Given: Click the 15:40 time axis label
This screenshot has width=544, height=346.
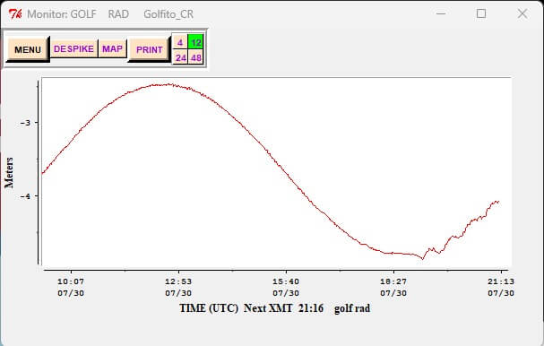Looking at the screenshot, I should (286, 287).
